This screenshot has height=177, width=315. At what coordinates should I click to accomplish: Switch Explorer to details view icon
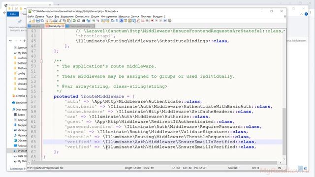(301, 168)
